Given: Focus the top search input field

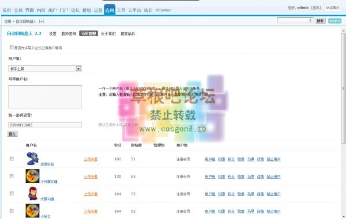Looking at the screenshot, I should pos(295,21).
